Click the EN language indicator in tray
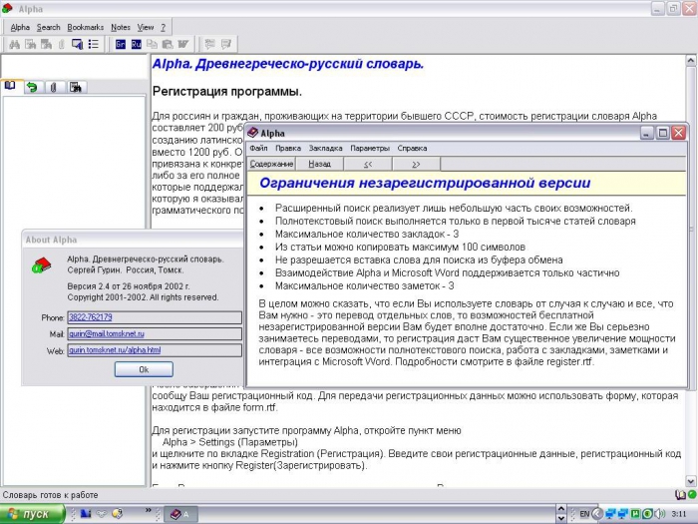698x524 pixels. 584,514
